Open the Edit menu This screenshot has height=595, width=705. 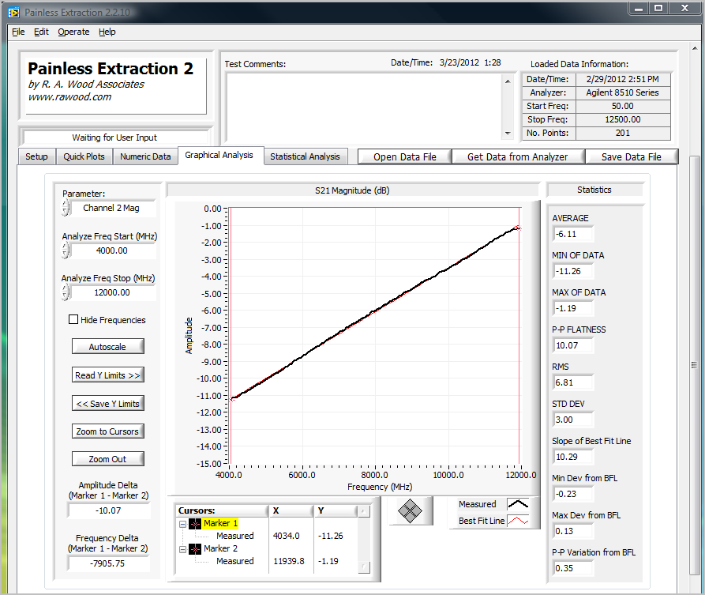41,32
